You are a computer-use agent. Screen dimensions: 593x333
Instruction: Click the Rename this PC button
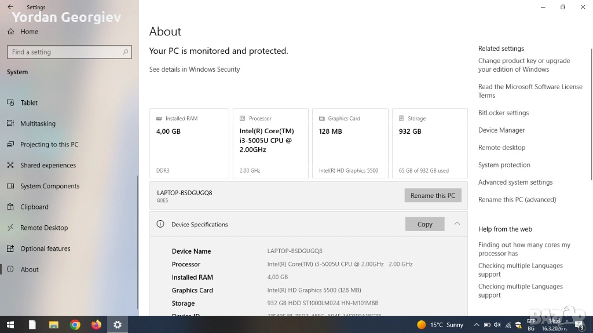(433, 196)
